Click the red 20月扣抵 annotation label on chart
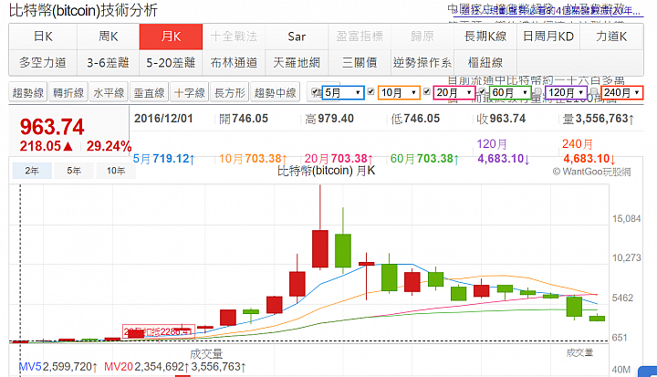Screen dimensions: 657x377 coord(159,331)
